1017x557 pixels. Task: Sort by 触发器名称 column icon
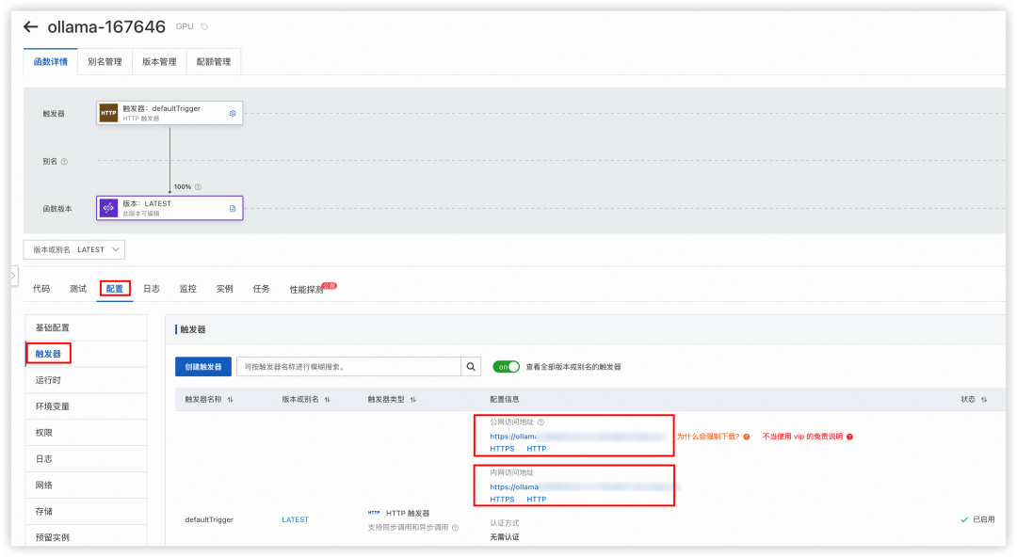click(231, 400)
